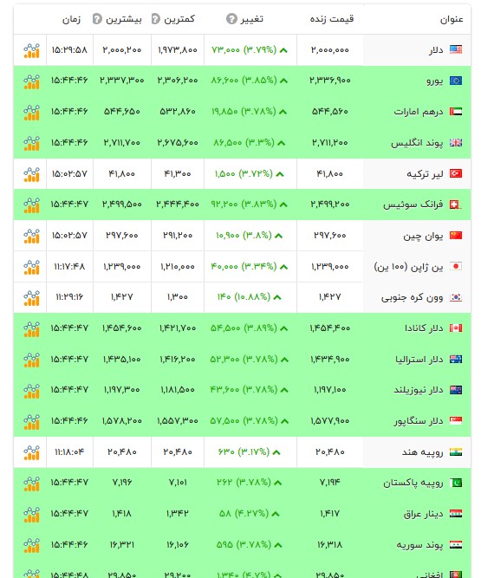This screenshot has width=481, height=578.
Task: Open the وون کره جنوبی link
Action: pos(412,297)
